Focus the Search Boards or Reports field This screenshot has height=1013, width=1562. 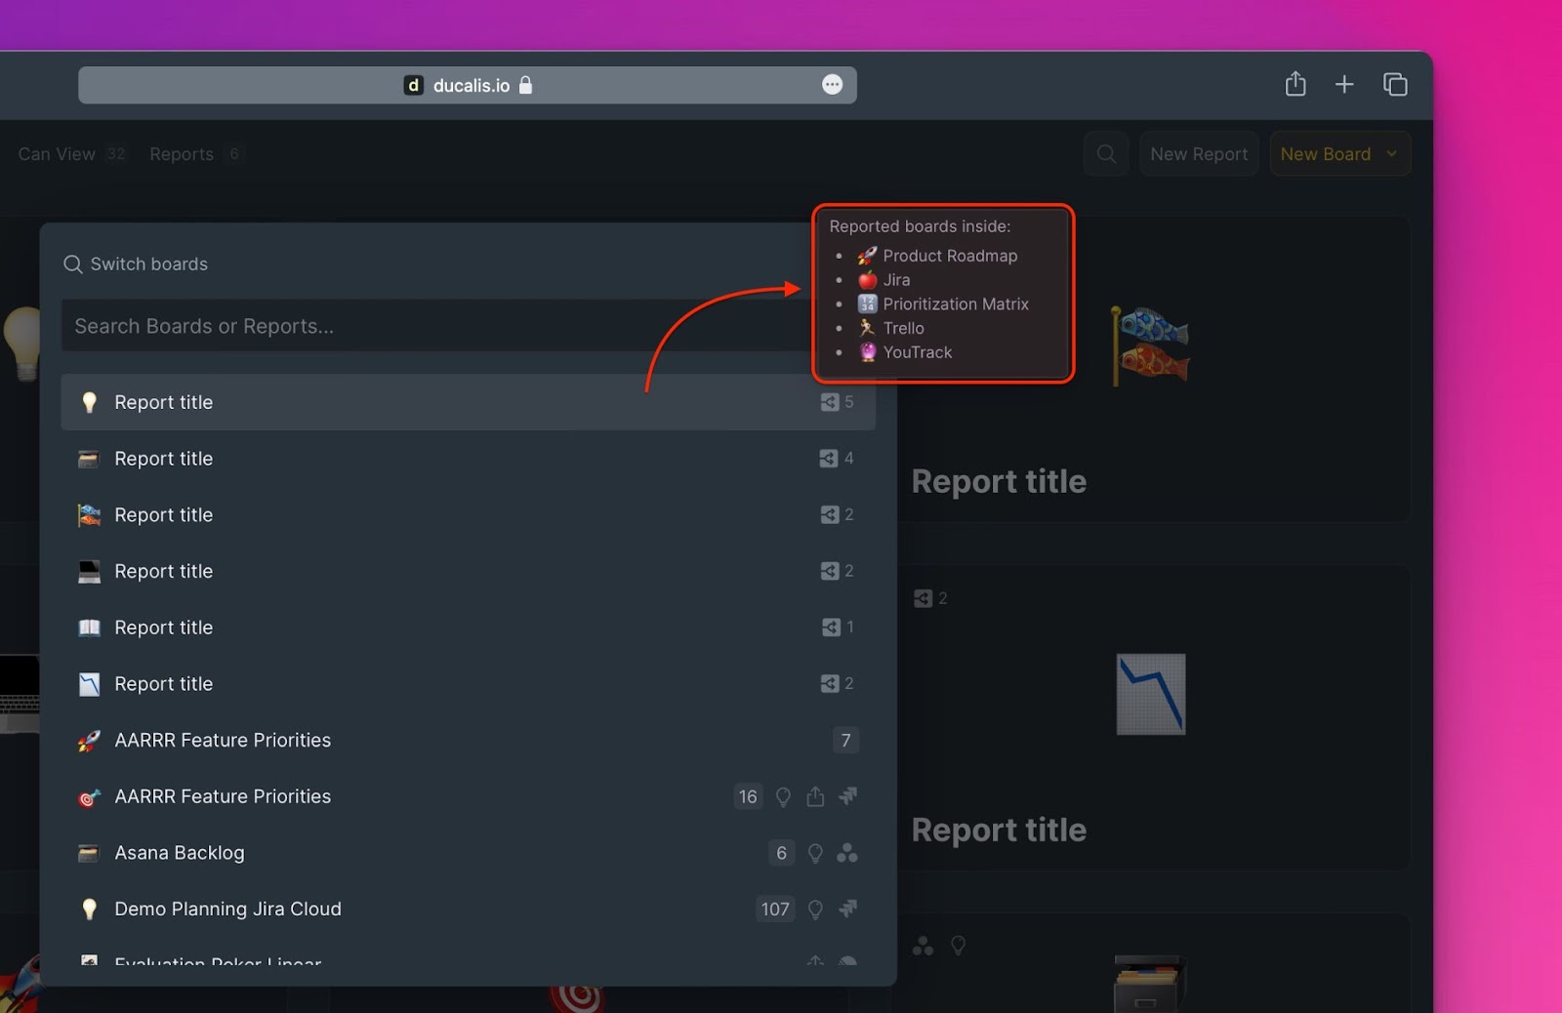pos(430,326)
